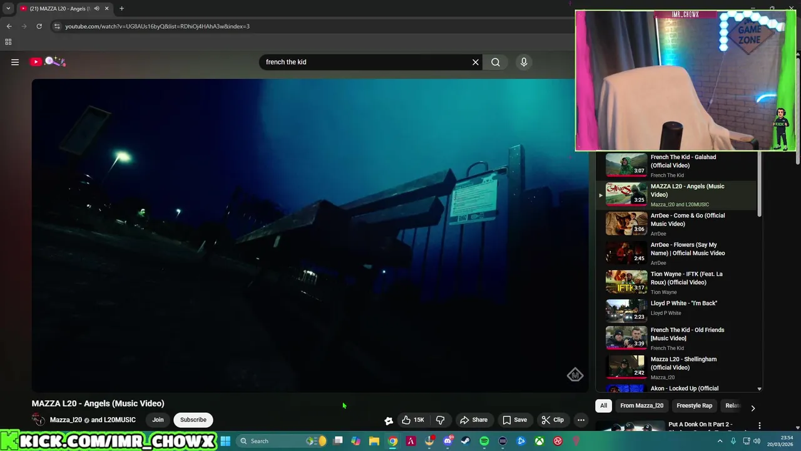Go to YouTube home via logo
Image resolution: width=801 pixels, height=451 pixels.
coord(48,61)
